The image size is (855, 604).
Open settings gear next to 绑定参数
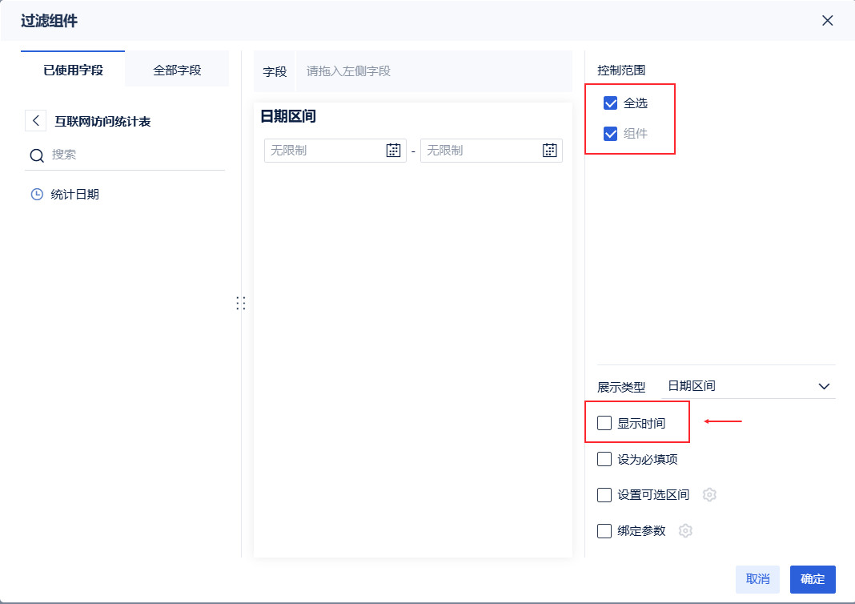(x=685, y=531)
